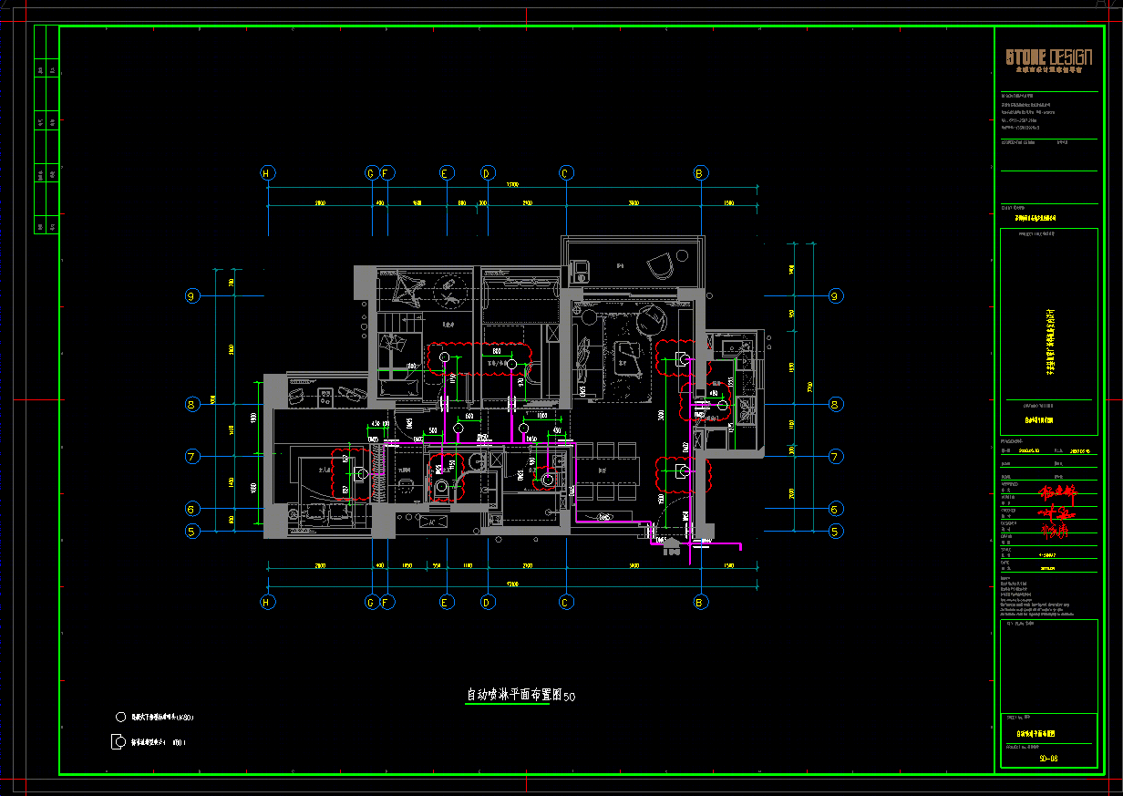The width and height of the screenshot is (1123, 796).
Task: Select the bottom grid axis bubble D
Action: pos(488,602)
